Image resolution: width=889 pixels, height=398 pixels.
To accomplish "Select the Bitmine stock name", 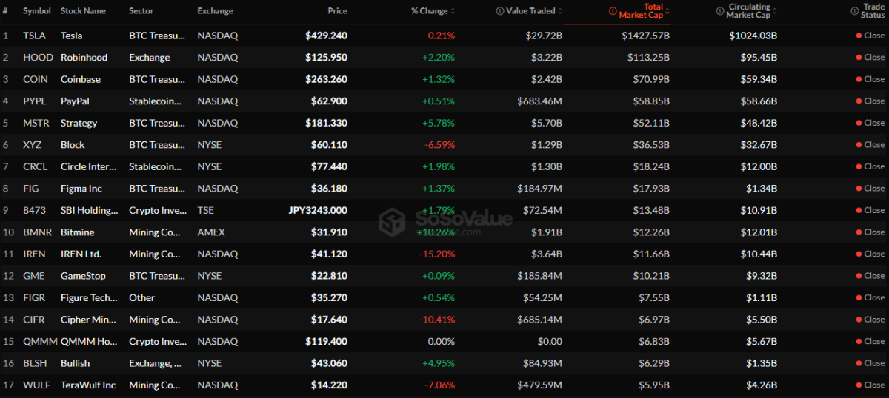I will pos(79,232).
